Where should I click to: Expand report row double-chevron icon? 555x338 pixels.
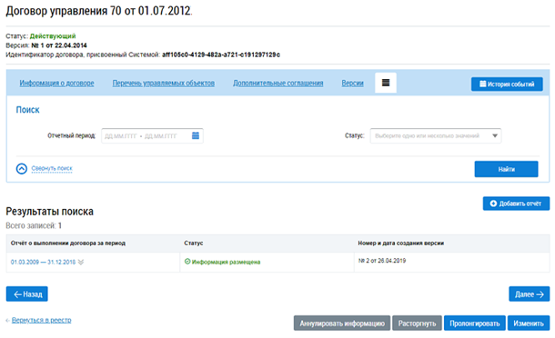pos(81,262)
